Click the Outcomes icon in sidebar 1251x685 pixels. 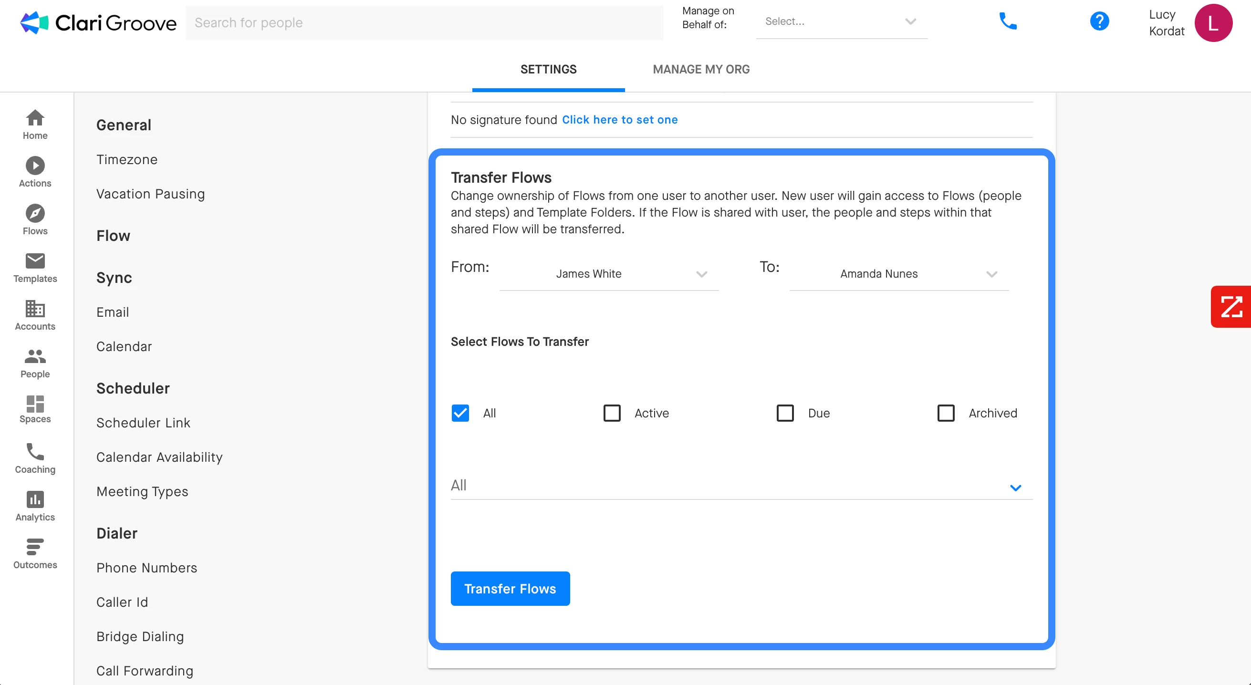(x=35, y=547)
